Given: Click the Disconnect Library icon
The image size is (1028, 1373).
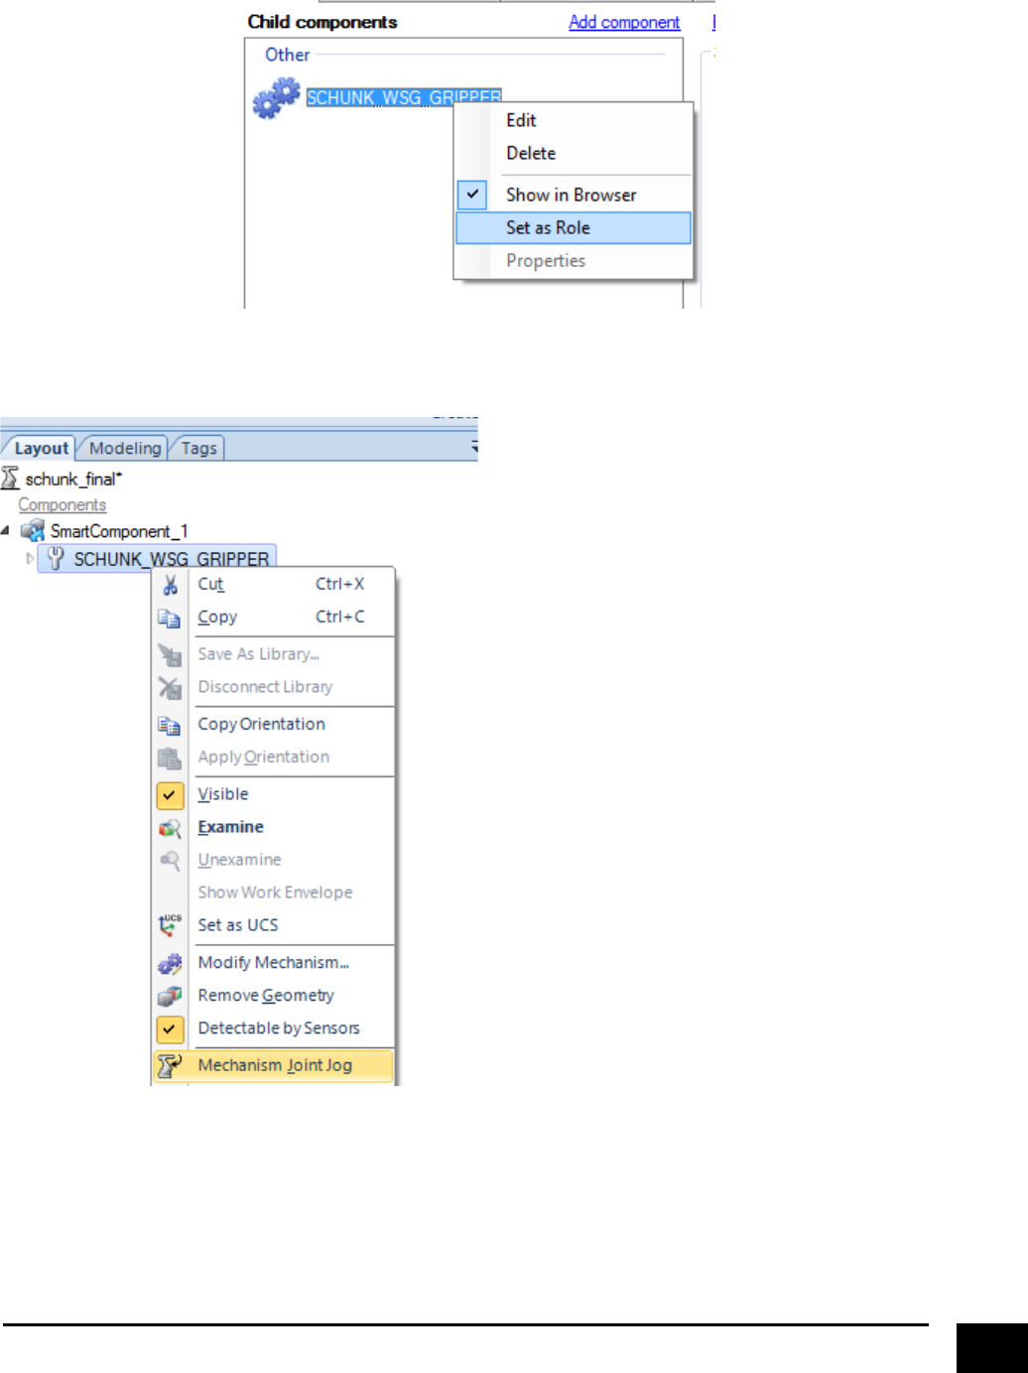Looking at the screenshot, I should point(170,688).
